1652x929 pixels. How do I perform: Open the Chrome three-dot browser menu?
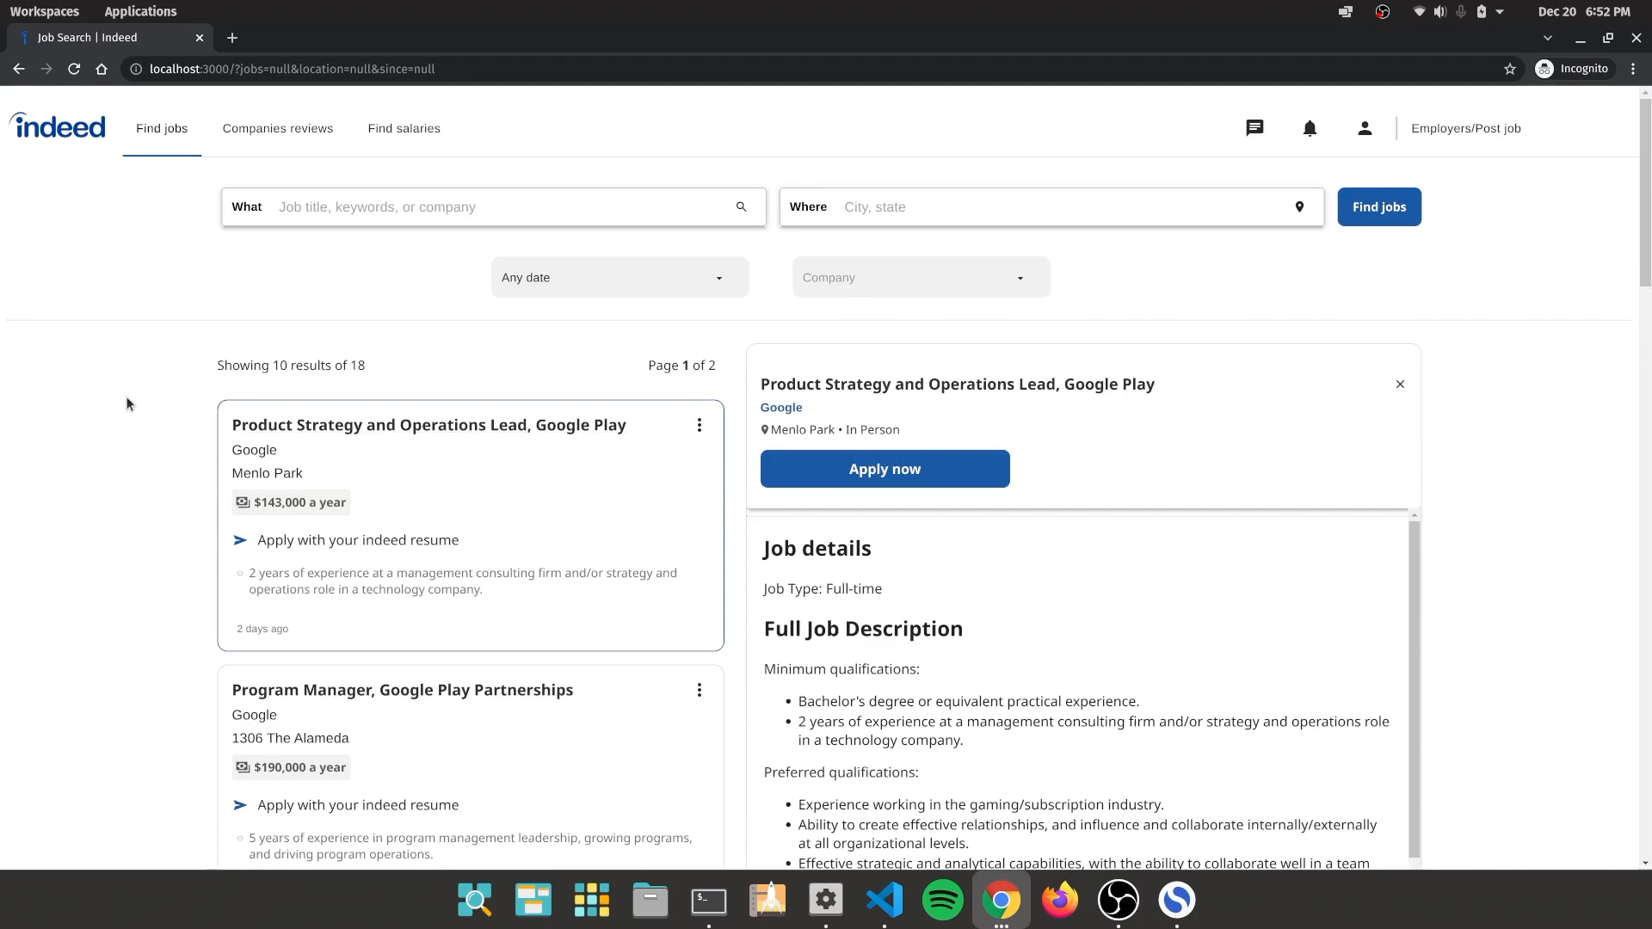1633,69
